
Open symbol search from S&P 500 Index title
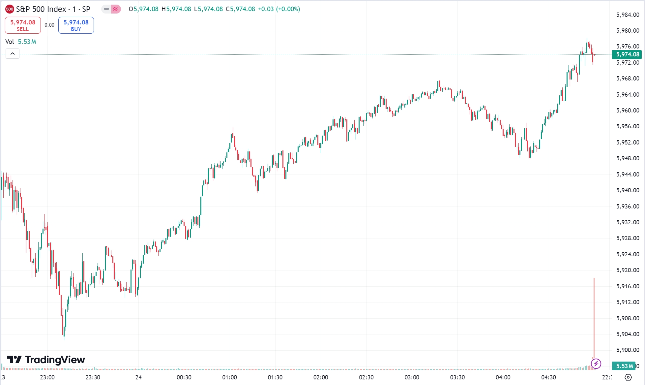coord(41,9)
